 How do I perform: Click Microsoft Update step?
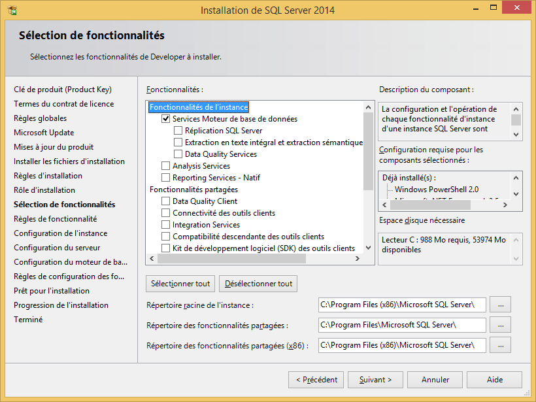coord(44,133)
